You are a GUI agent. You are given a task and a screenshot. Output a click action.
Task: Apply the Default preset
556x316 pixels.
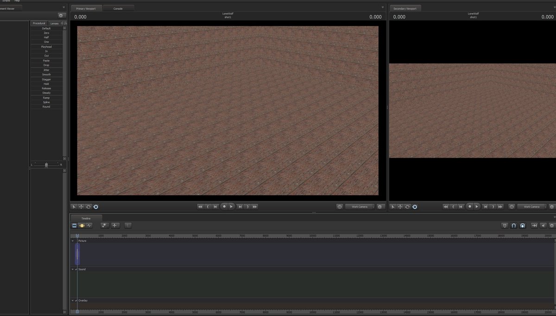pyautogui.click(x=46, y=29)
